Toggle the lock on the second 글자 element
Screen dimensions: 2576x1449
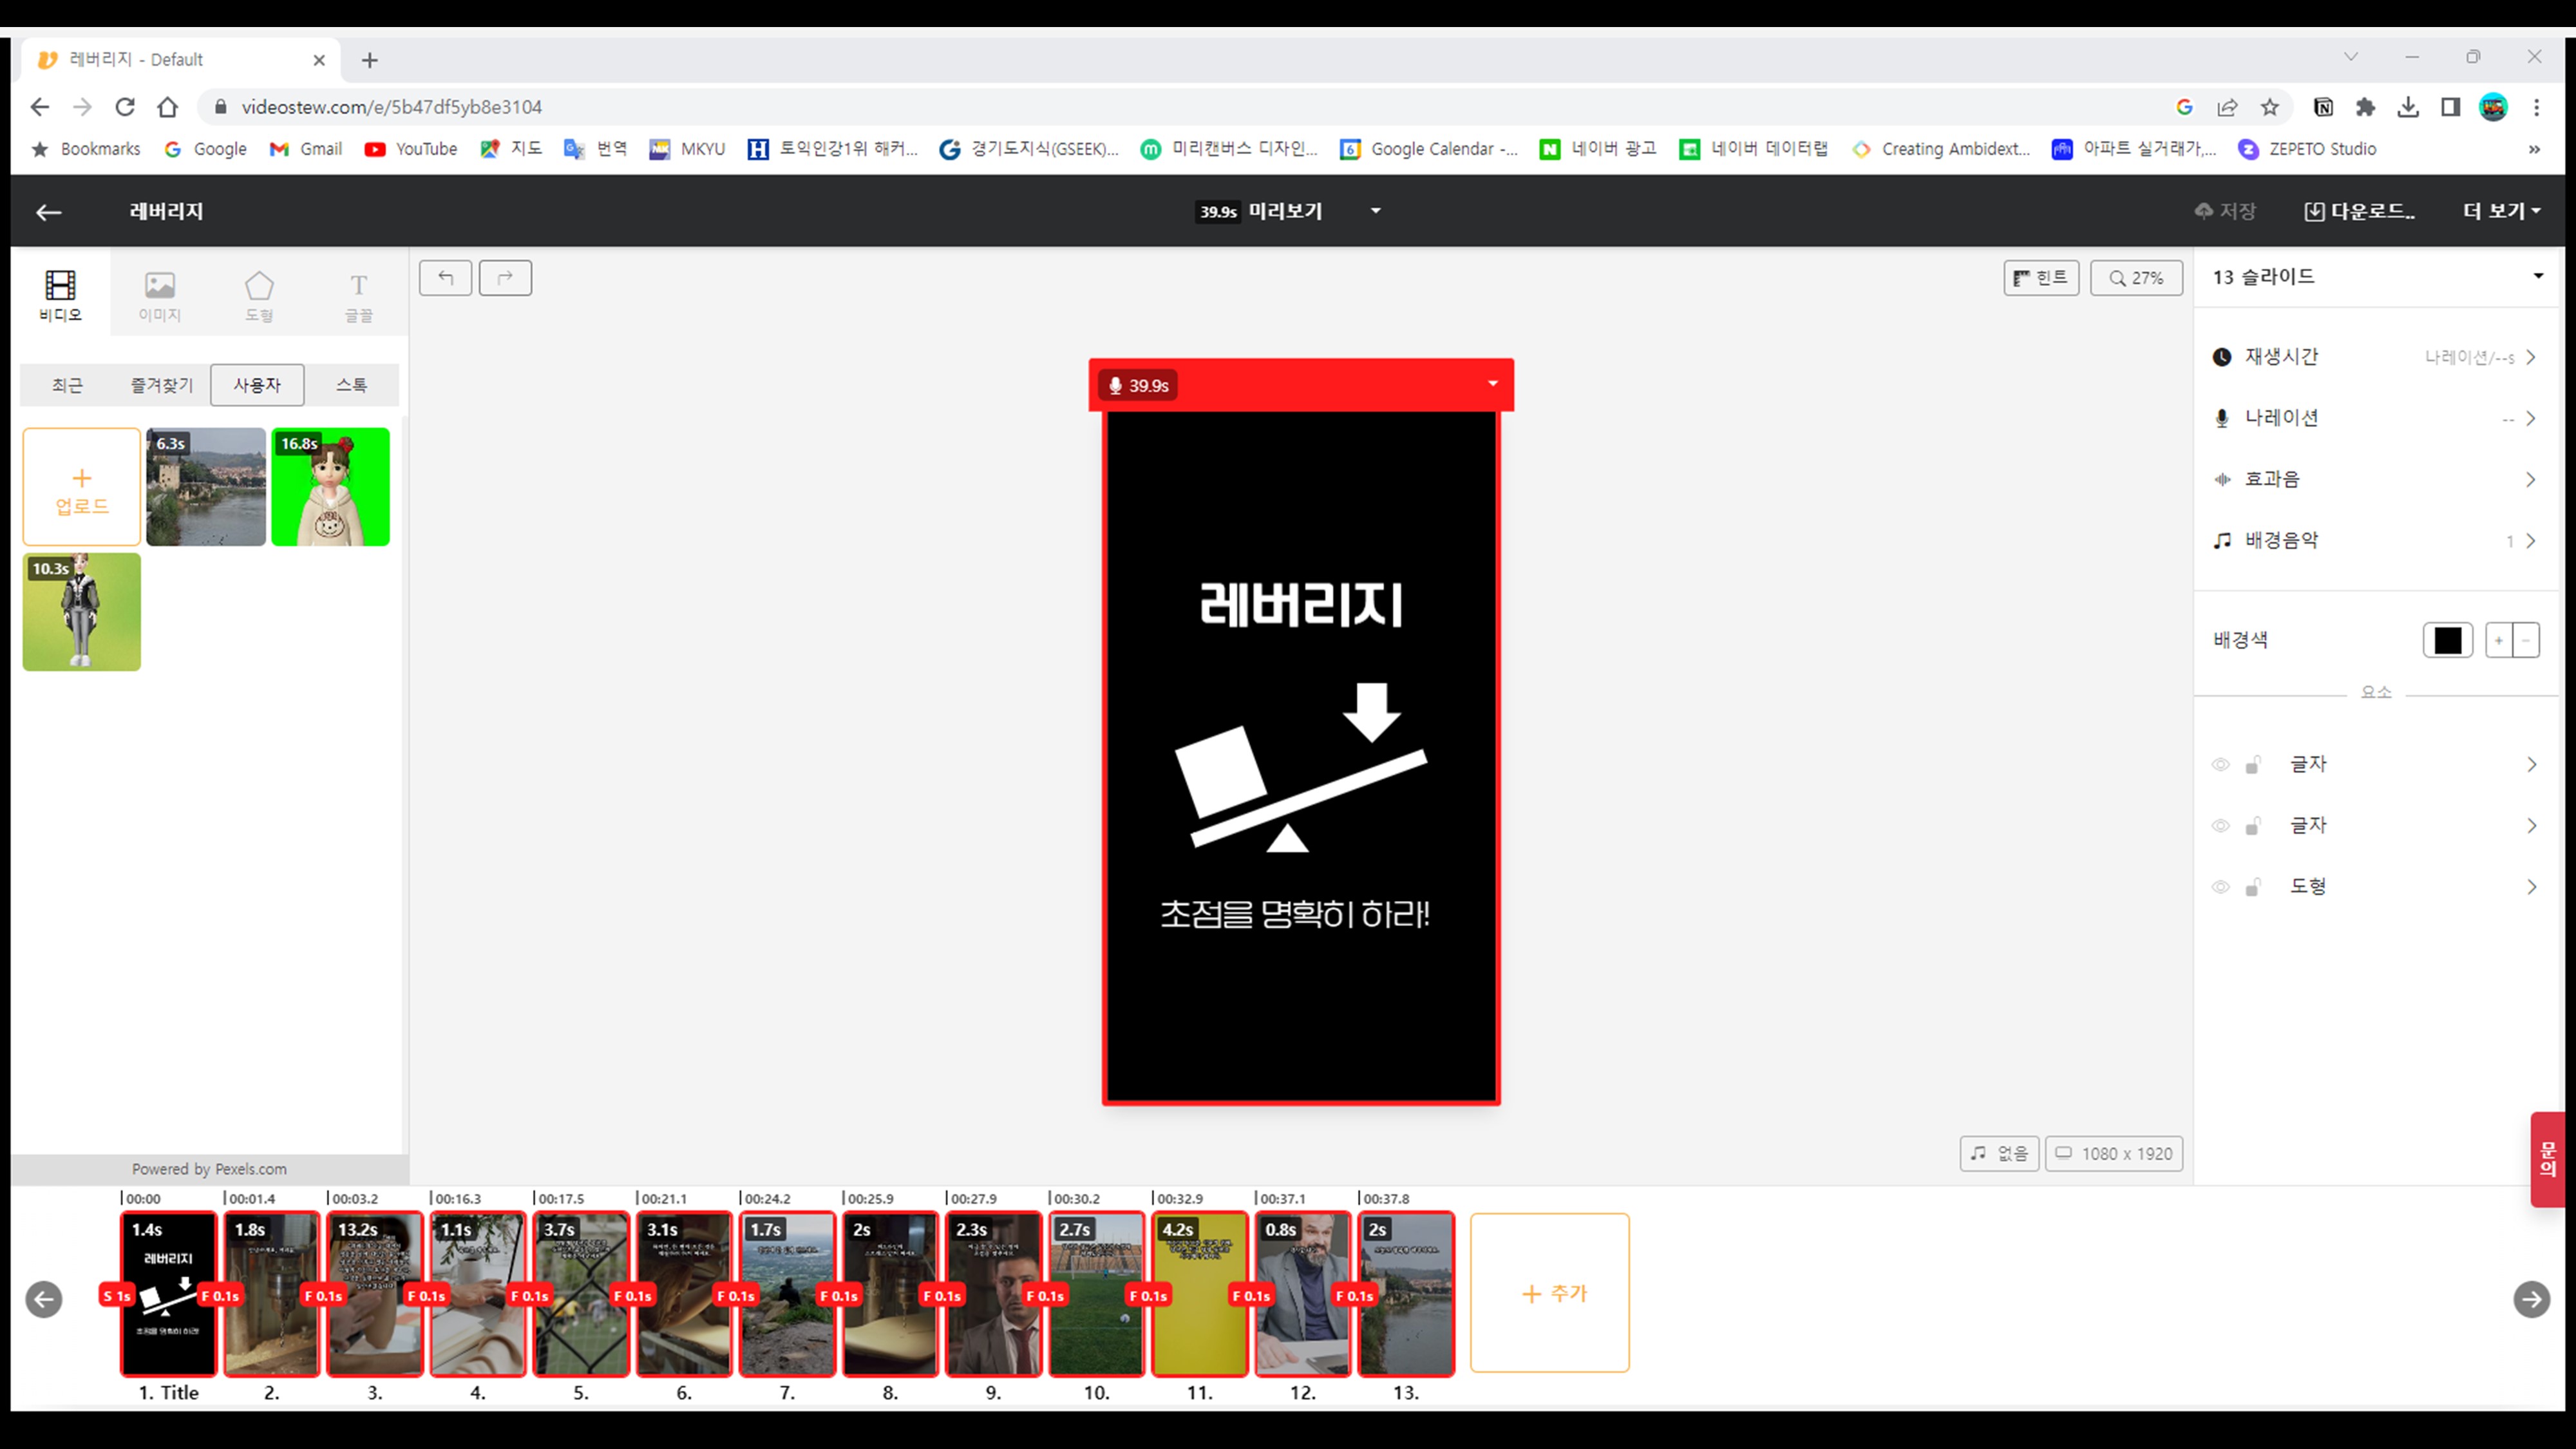2252,826
